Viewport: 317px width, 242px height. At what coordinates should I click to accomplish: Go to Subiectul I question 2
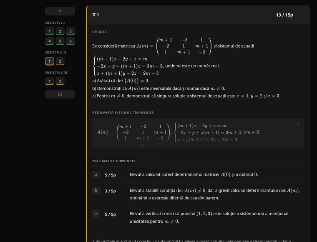pos(60,31)
